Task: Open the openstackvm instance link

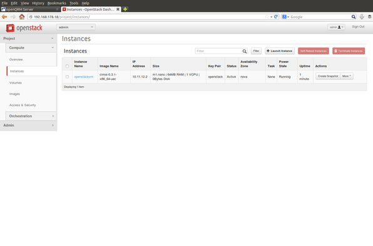Action: point(83,77)
